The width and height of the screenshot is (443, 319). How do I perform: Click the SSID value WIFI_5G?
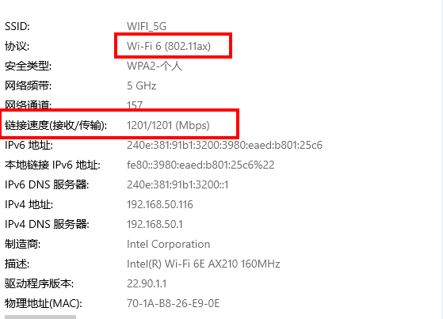click(x=147, y=26)
